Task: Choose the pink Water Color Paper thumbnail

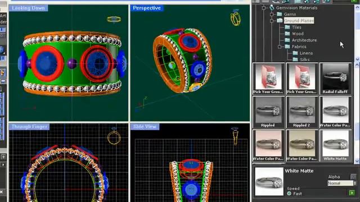Action: [x=268, y=145]
